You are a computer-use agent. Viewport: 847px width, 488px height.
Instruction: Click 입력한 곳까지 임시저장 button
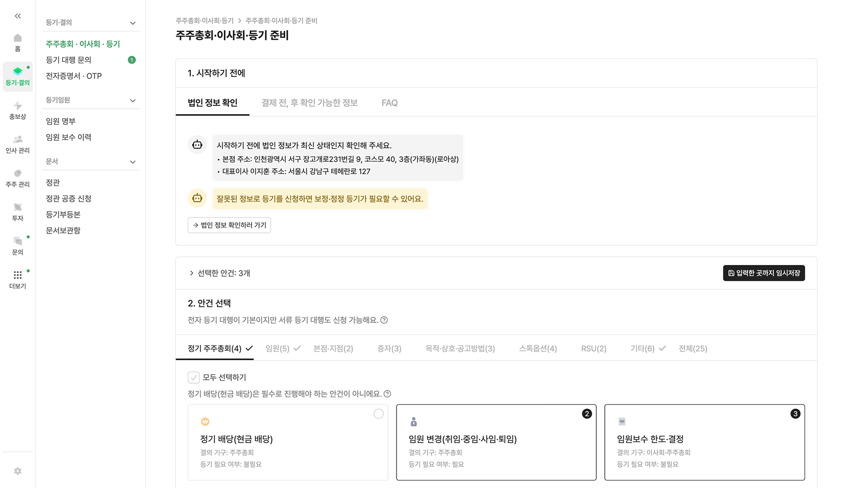point(764,273)
